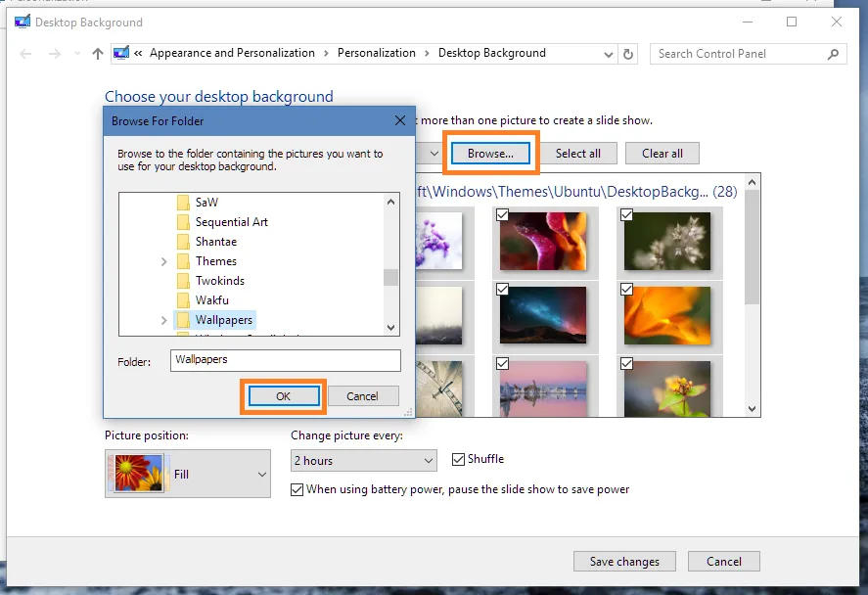This screenshot has height=595, width=868.
Task: Close the Desktop Background window
Action: pos(837,22)
